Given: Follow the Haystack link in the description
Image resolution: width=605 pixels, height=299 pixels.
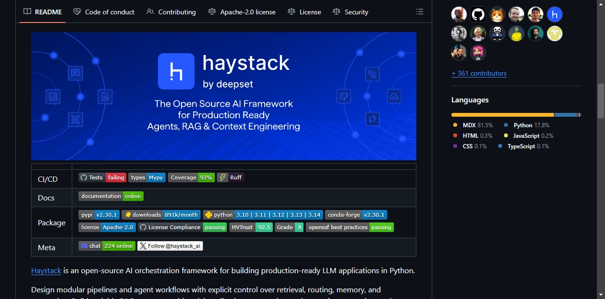Looking at the screenshot, I should [46, 270].
